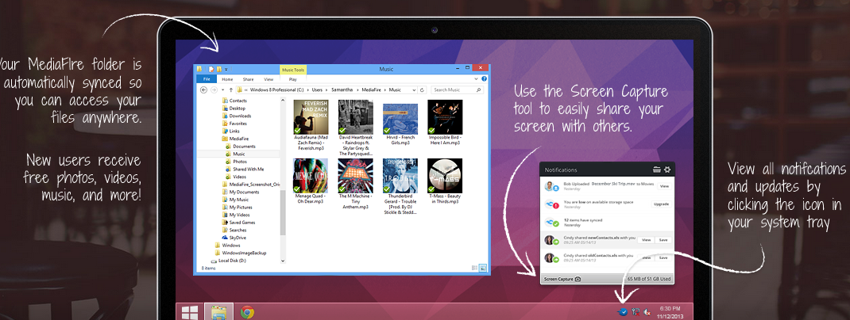Click the Search Music input field

tap(458, 90)
